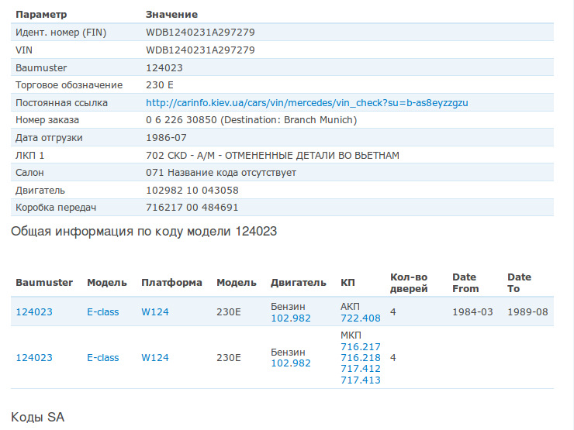Click the 'Постоянная ссылка' label
574x430 pixels.
point(61,103)
